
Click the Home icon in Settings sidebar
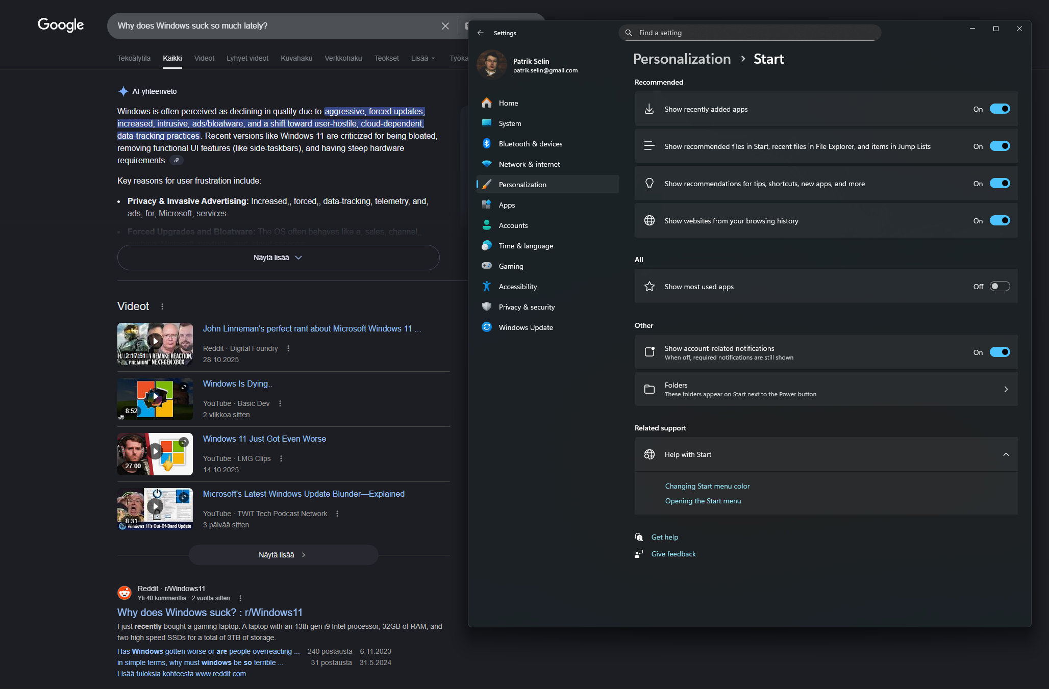tap(487, 103)
